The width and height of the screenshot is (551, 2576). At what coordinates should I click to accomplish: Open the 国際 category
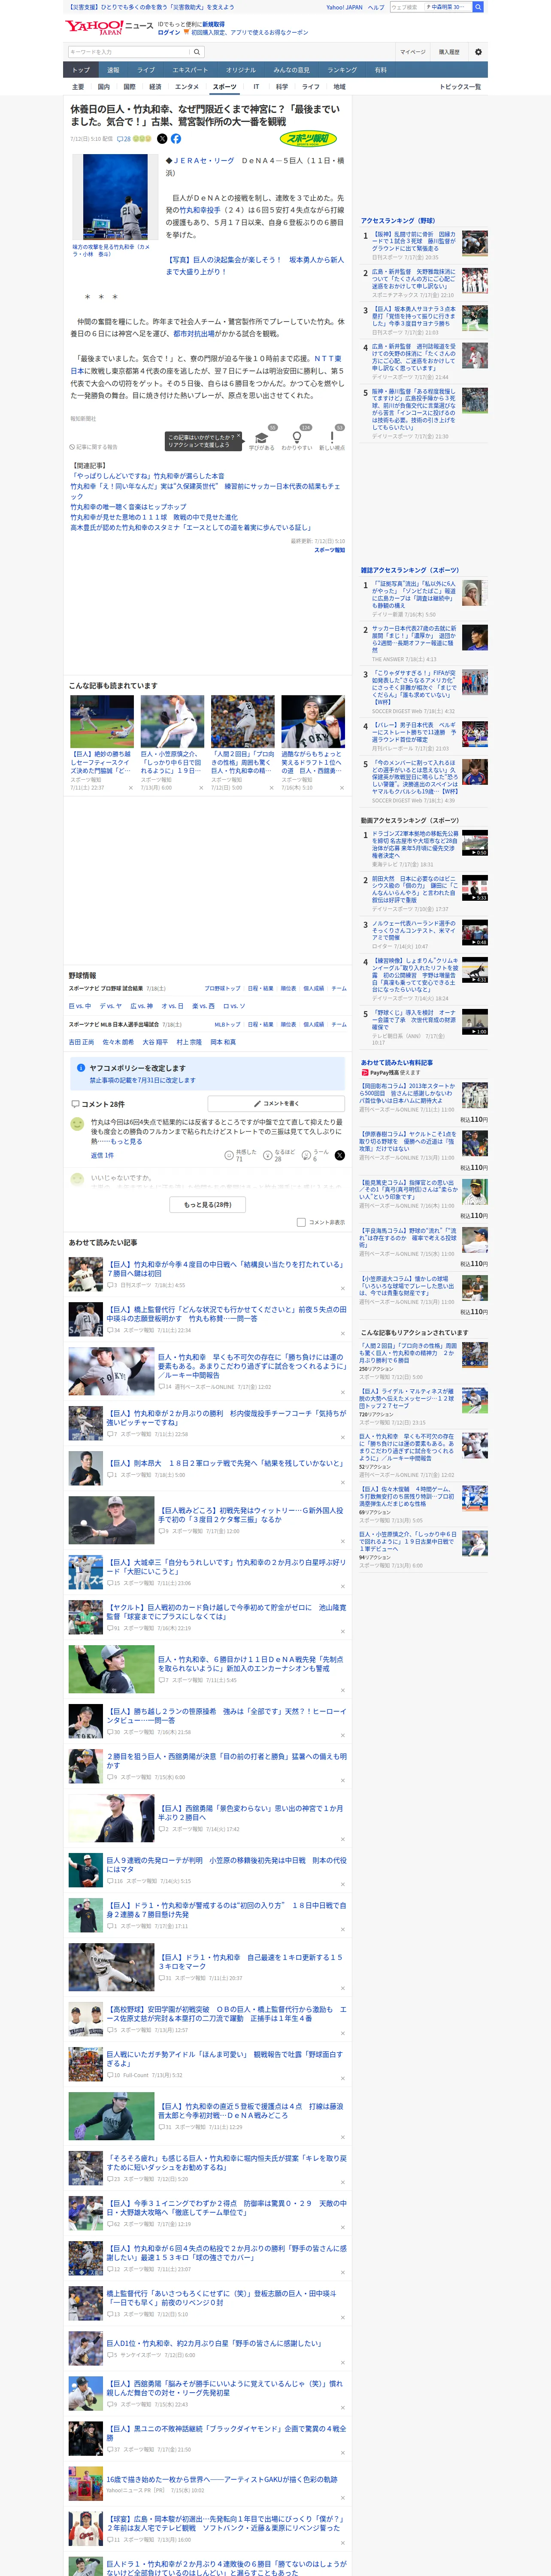pos(129,87)
